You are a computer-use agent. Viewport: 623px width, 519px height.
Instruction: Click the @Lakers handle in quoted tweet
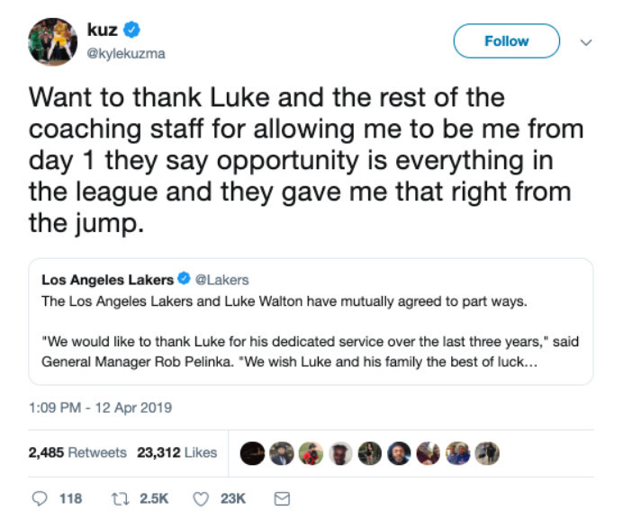[221, 280]
